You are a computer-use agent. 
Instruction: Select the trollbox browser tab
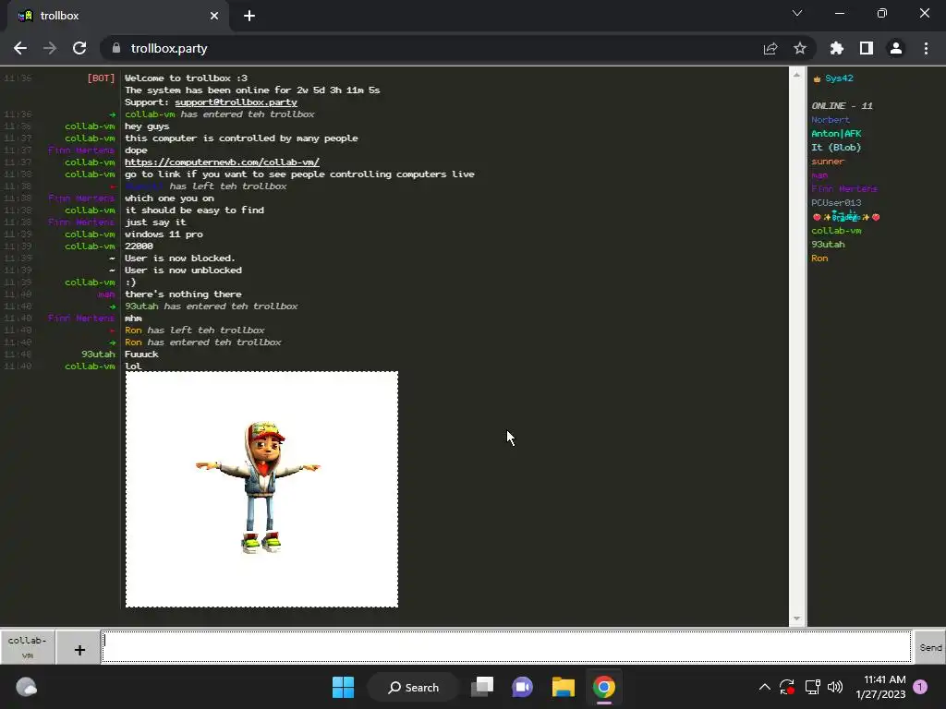[117, 16]
